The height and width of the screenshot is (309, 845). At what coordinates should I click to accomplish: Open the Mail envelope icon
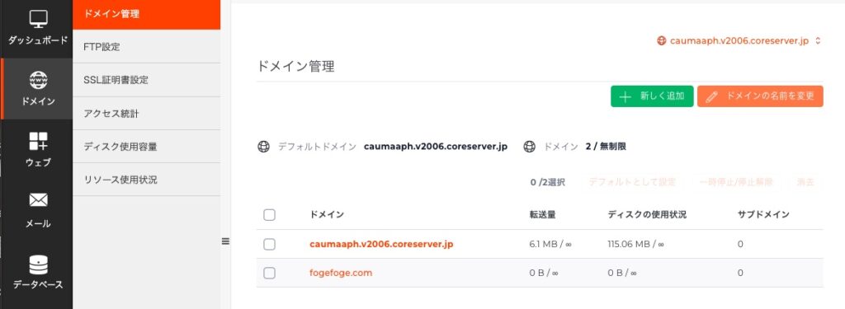[x=38, y=200]
